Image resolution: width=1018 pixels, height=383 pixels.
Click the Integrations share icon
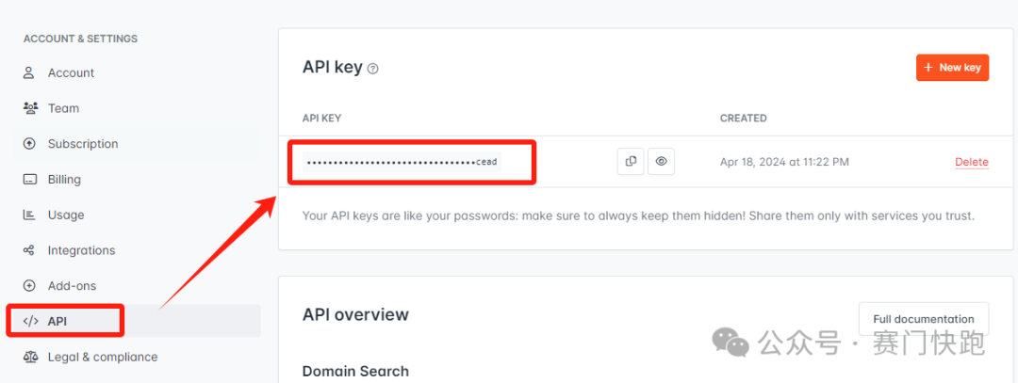click(28, 250)
